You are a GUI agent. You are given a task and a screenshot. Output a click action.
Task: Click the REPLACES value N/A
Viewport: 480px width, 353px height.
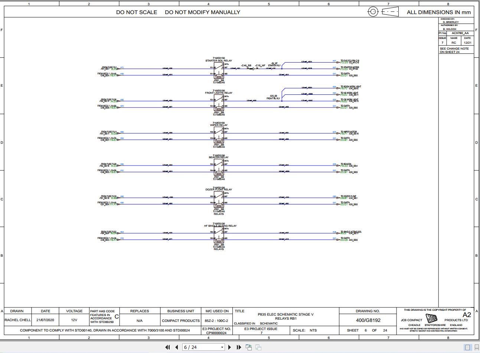tap(140, 321)
